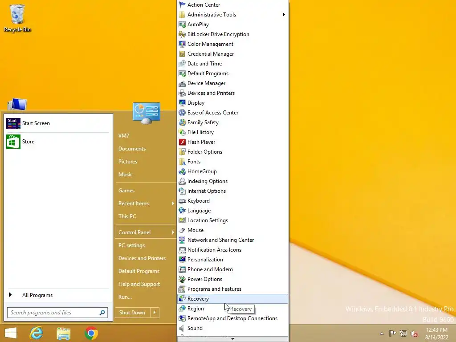This screenshot has width=456, height=342.
Task: Click the Store tile icon
Action: [13, 142]
